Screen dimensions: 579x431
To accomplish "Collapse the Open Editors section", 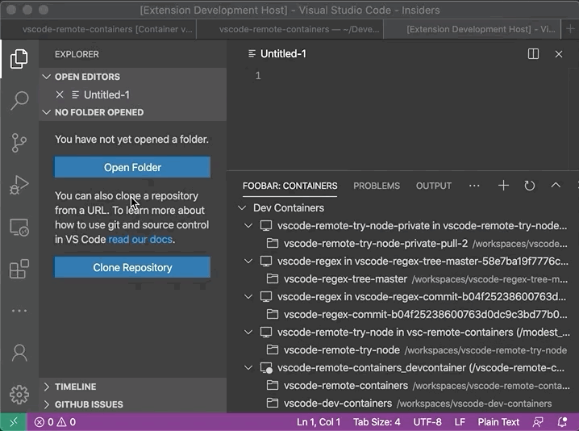I will (46, 77).
